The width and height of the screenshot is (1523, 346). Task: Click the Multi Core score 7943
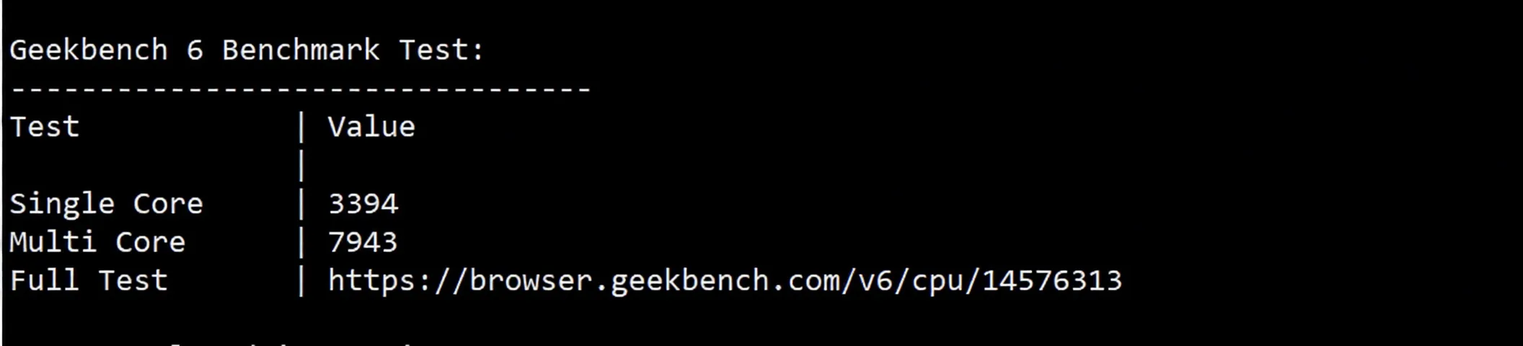pos(363,242)
